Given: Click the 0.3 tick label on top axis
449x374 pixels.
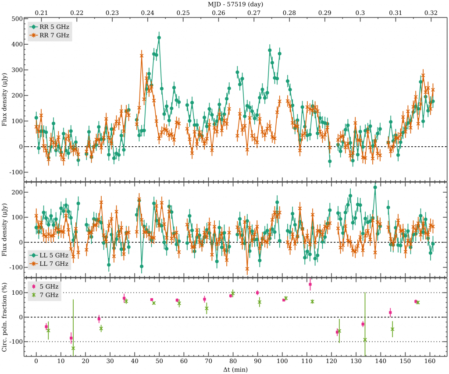Looking at the screenshot, I should [360, 13].
